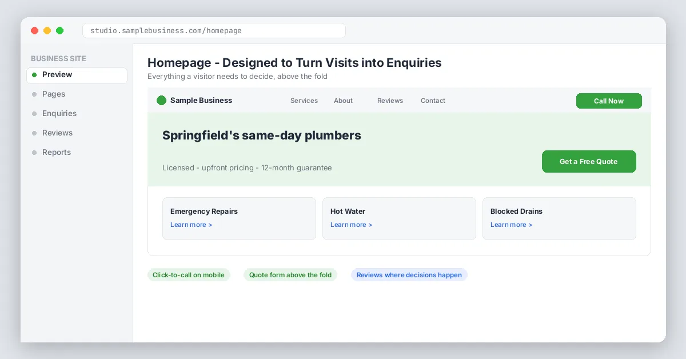Open Contact in site navigation

(x=433, y=101)
